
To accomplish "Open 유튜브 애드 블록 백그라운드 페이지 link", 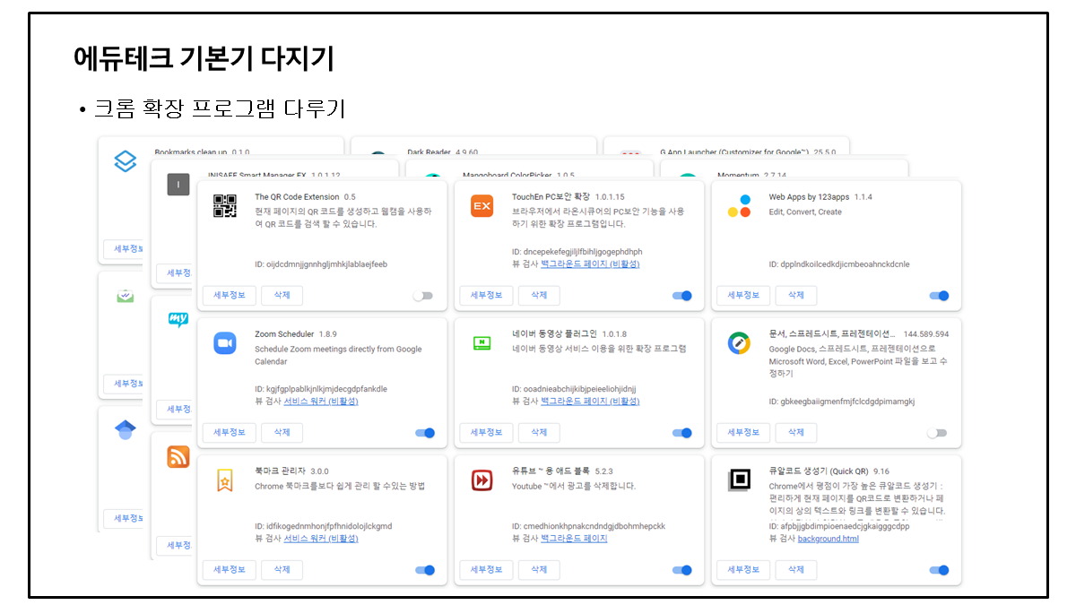I will click(574, 539).
